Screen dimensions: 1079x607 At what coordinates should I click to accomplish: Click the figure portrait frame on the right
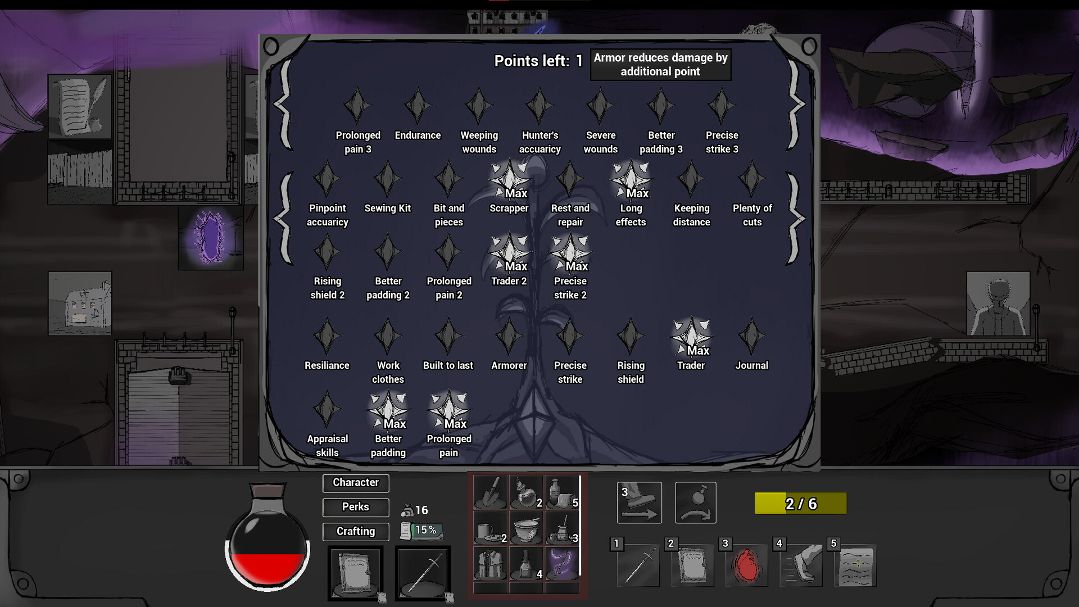[x=998, y=303]
